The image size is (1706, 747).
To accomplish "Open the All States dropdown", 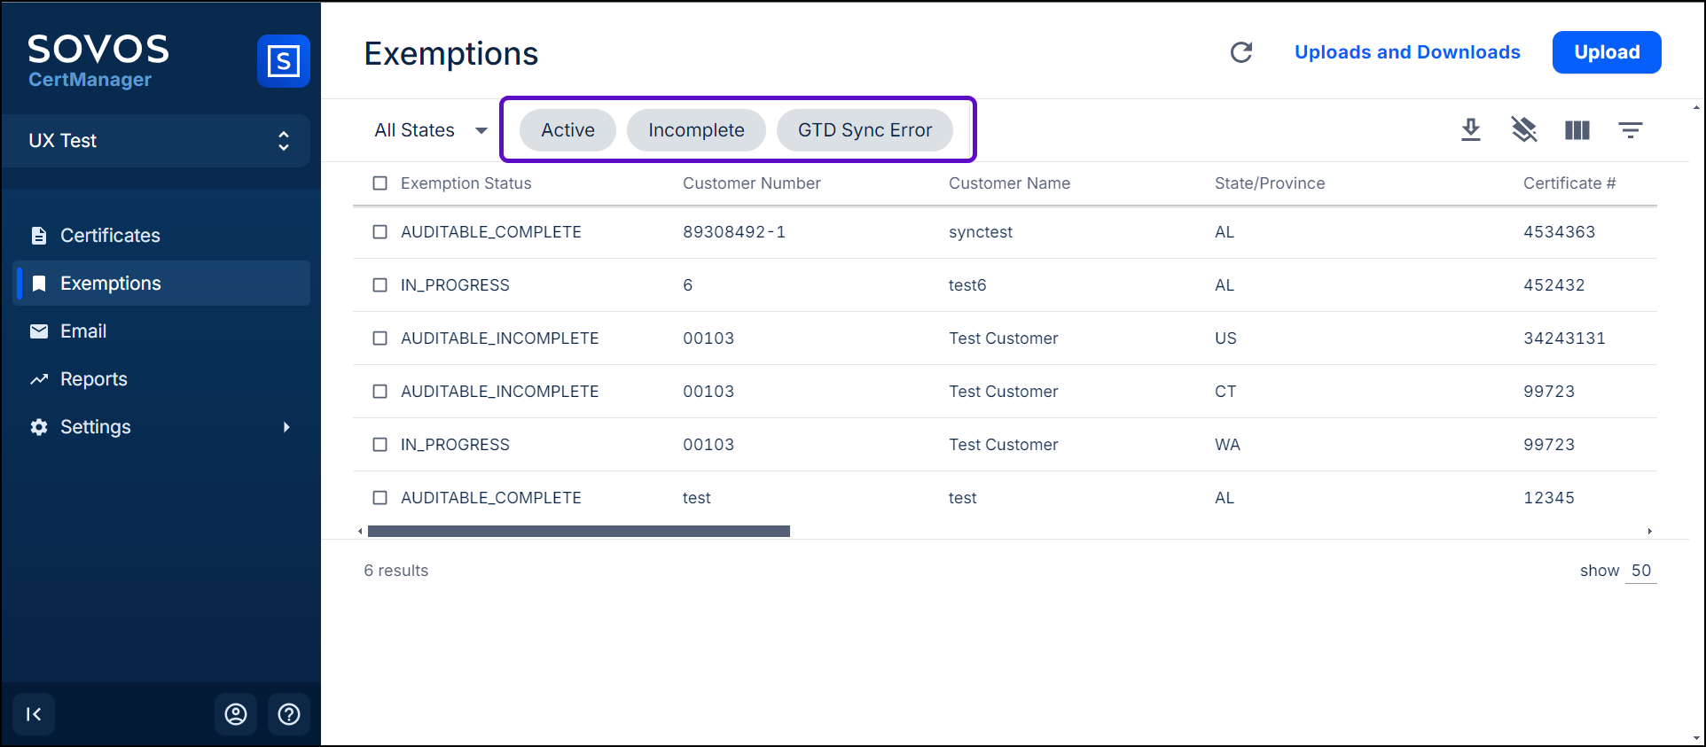I will coord(431,130).
